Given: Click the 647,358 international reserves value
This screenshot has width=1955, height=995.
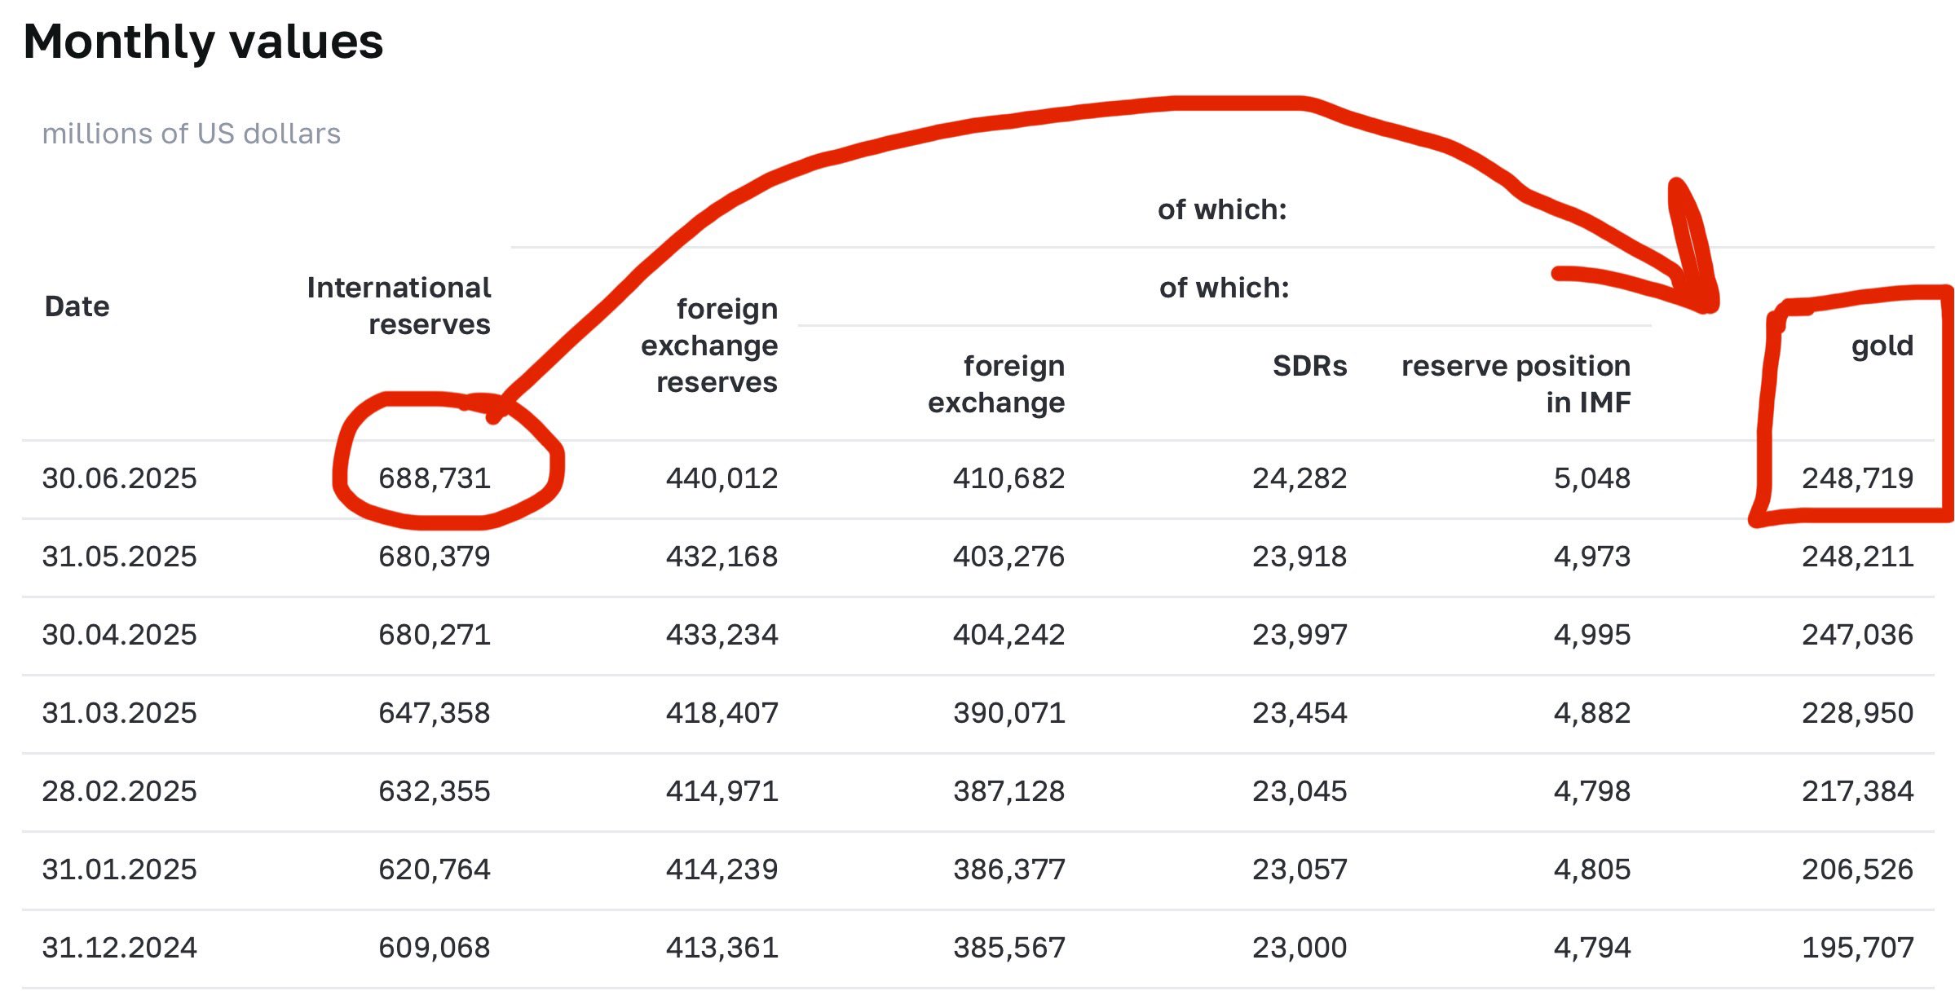Looking at the screenshot, I should pos(435,713).
